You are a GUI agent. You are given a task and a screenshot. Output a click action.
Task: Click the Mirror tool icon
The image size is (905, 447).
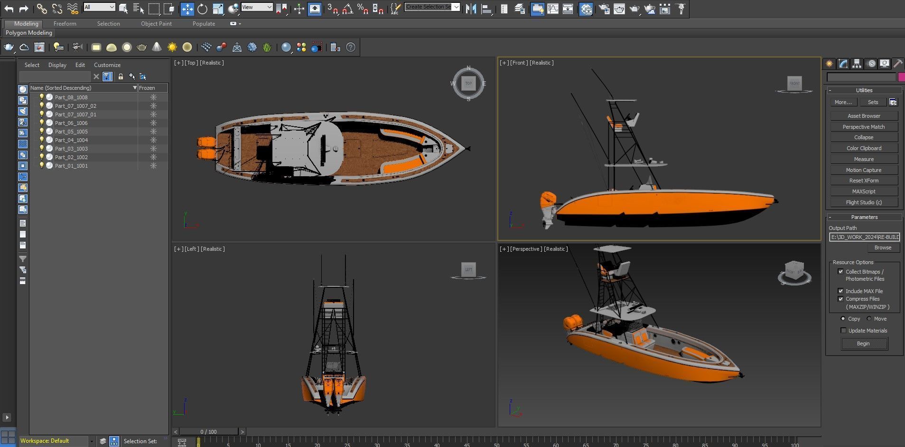coord(471,9)
